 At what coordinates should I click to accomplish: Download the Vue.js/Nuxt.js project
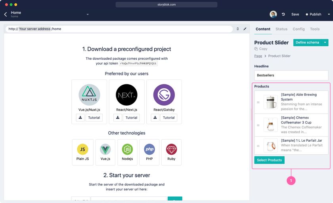click(x=80, y=118)
